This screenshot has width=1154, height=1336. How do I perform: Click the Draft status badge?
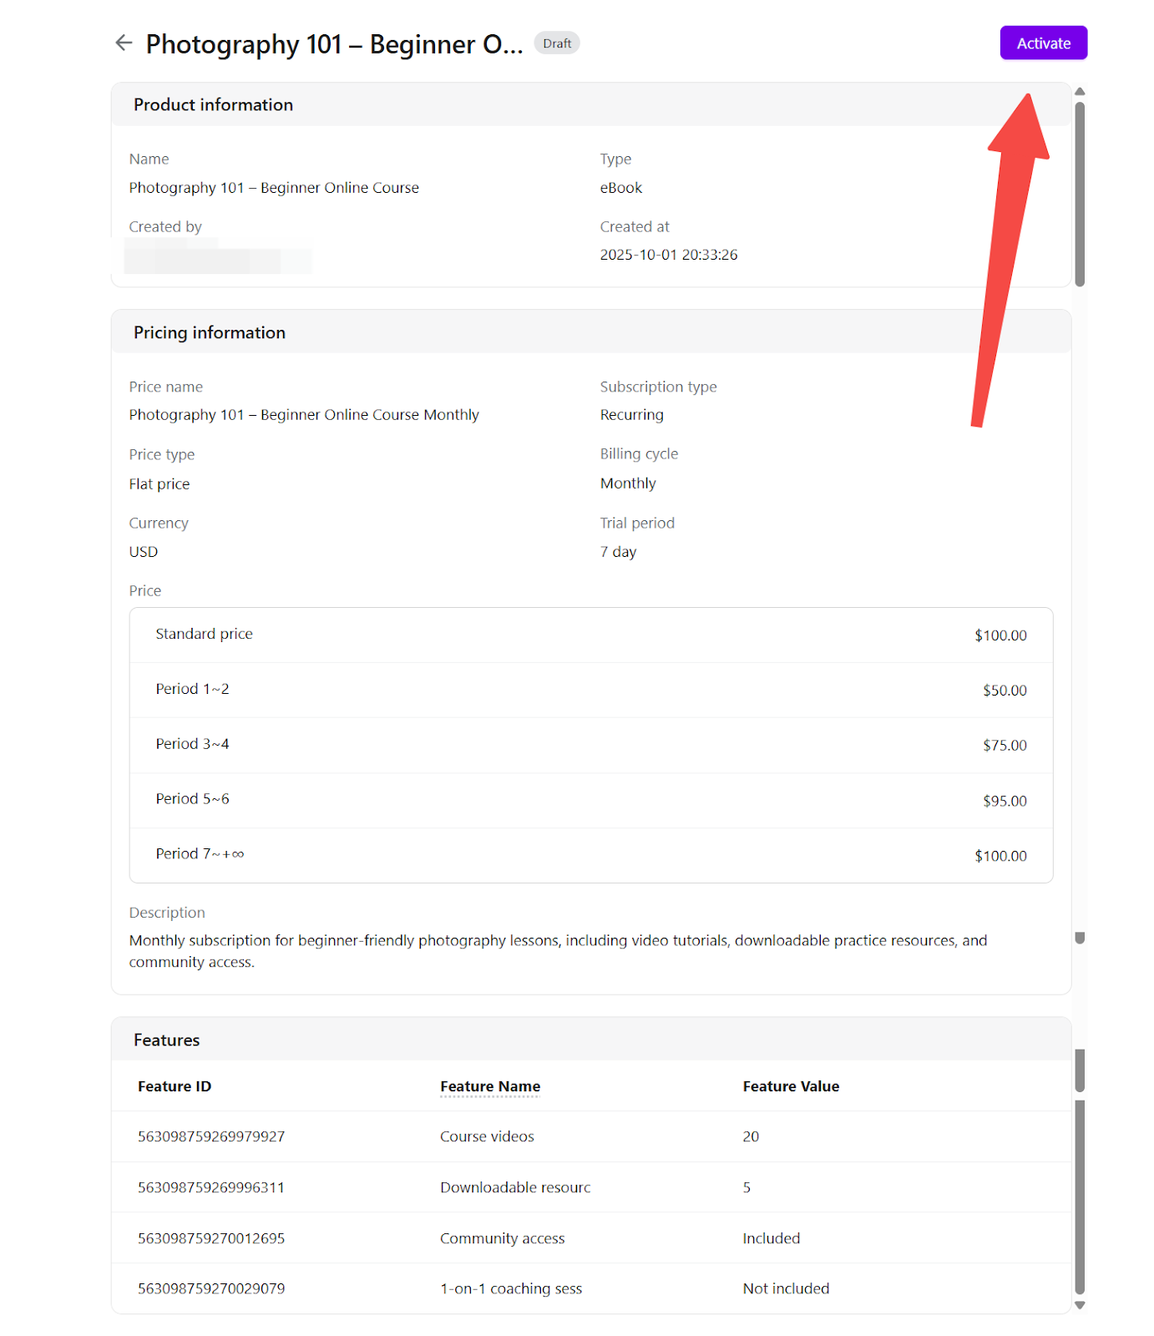[x=556, y=43]
